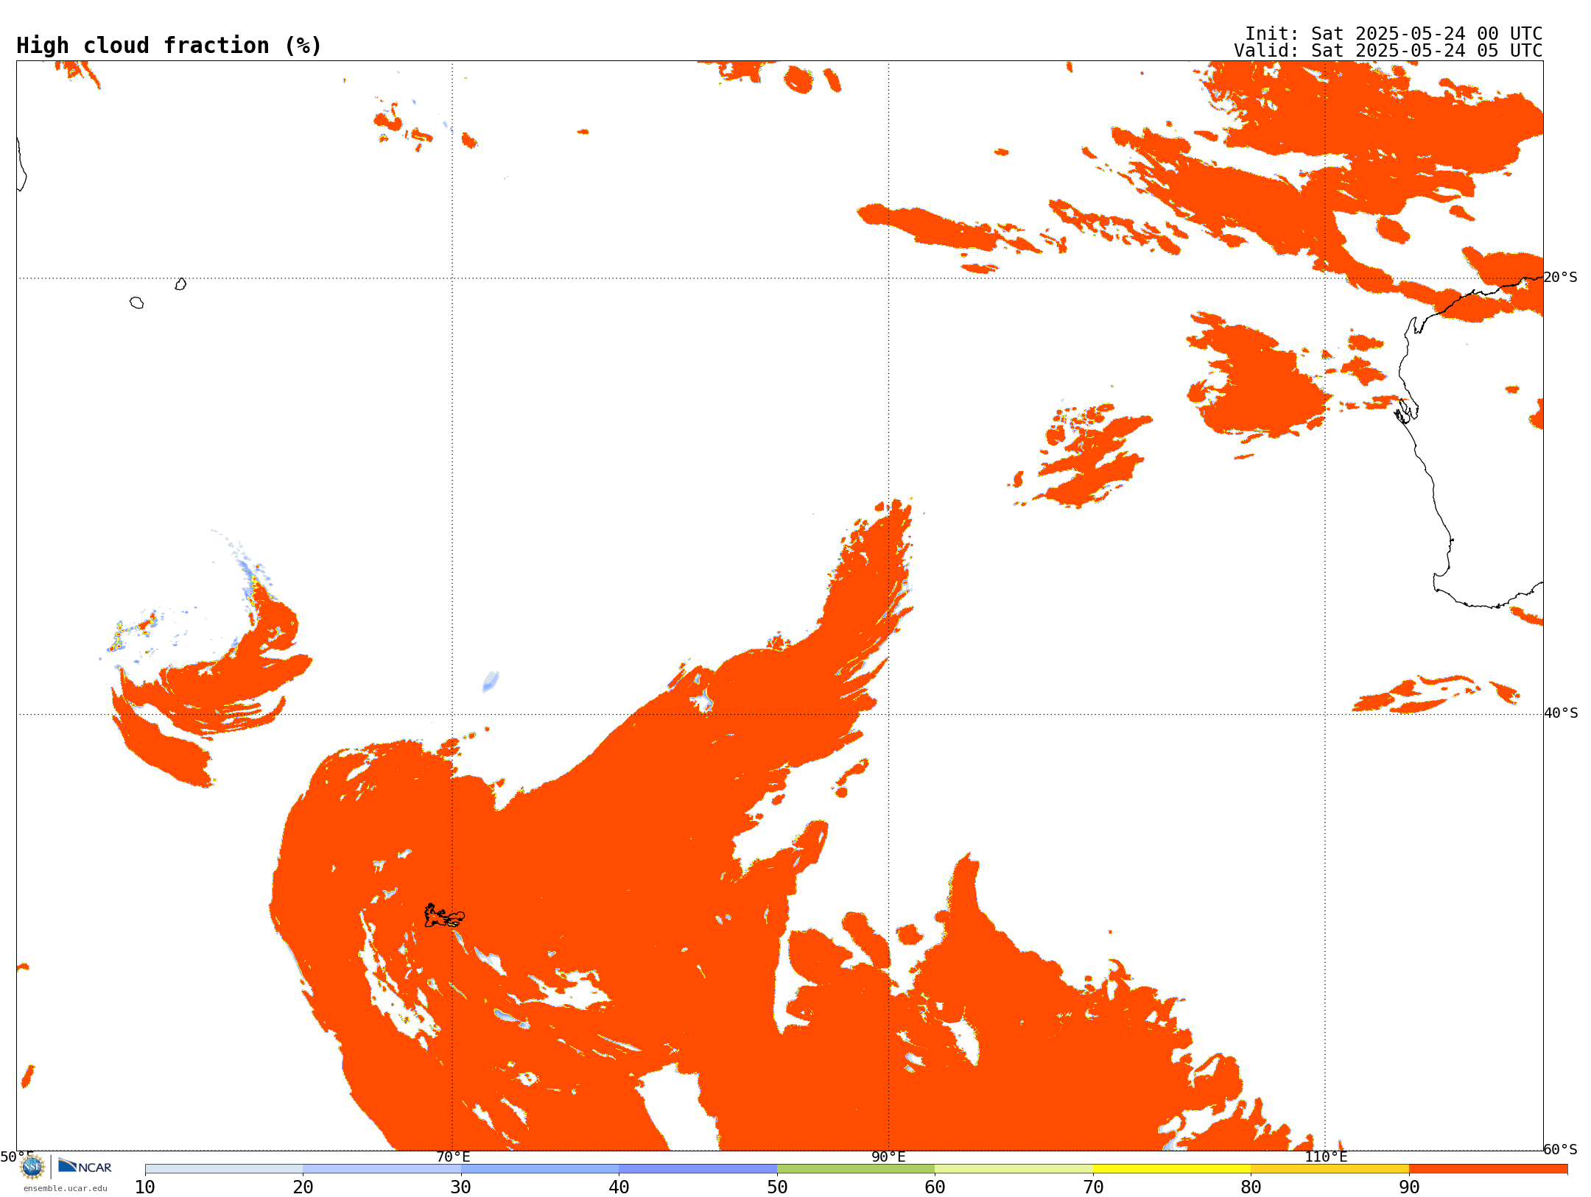Click the NCAR logo
1591x1197 pixels.
tap(85, 1166)
